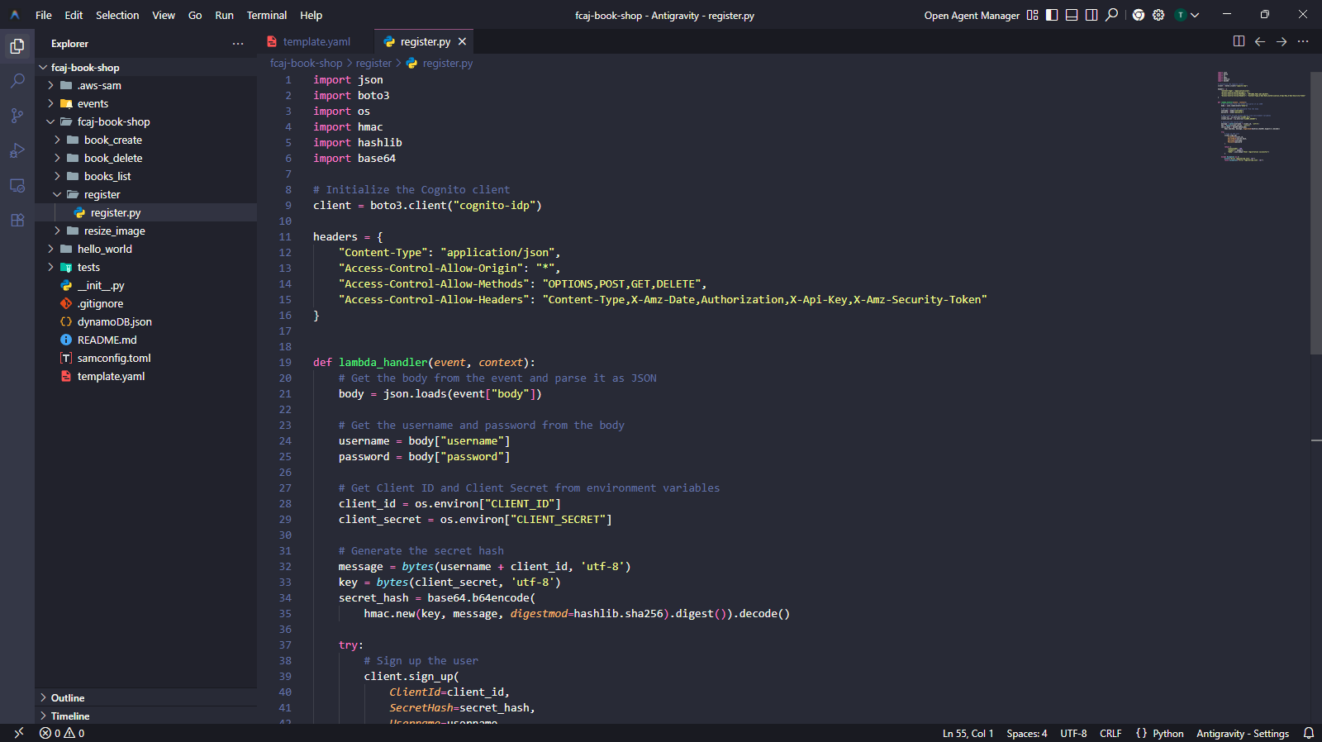Click the register breadcrumb segment
This screenshot has height=742, width=1322.
pyautogui.click(x=373, y=63)
